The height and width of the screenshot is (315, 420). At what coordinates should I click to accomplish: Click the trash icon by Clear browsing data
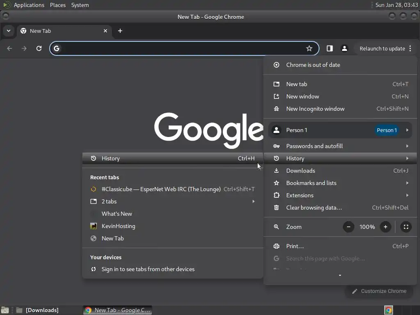pyautogui.click(x=276, y=208)
